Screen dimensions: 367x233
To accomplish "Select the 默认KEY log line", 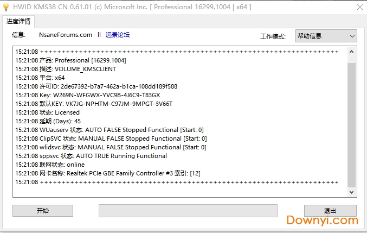I will coord(94,104).
